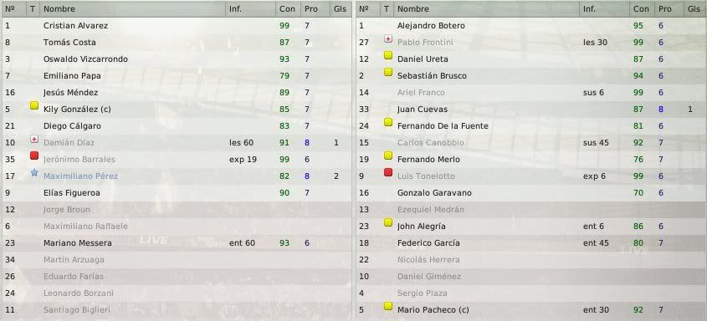Screen dimensions: 707x321
Task: Click Jerónimo Barrales' red card icon
Action: point(33,155)
